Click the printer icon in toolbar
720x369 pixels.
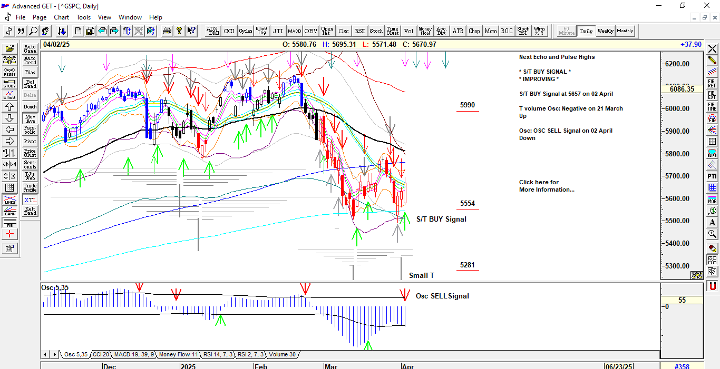pos(167,31)
